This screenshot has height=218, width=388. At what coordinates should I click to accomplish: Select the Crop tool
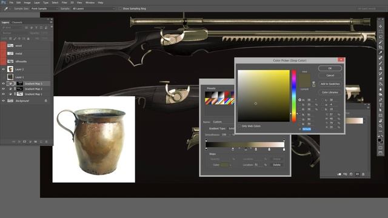pyautogui.click(x=380, y=47)
